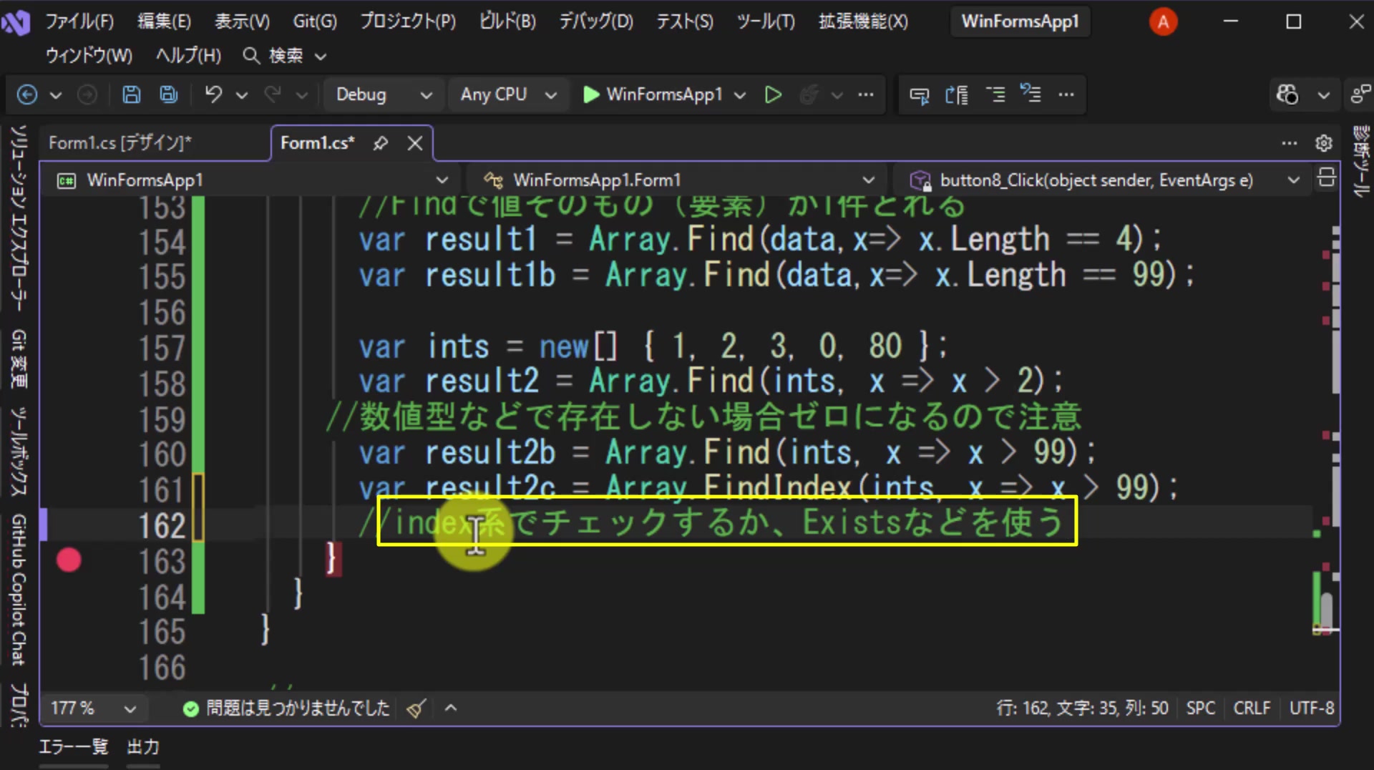The height and width of the screenshot is (770, 1374).
Task: Click the CRLF line ending indicator
Action: pos(1252,708)
